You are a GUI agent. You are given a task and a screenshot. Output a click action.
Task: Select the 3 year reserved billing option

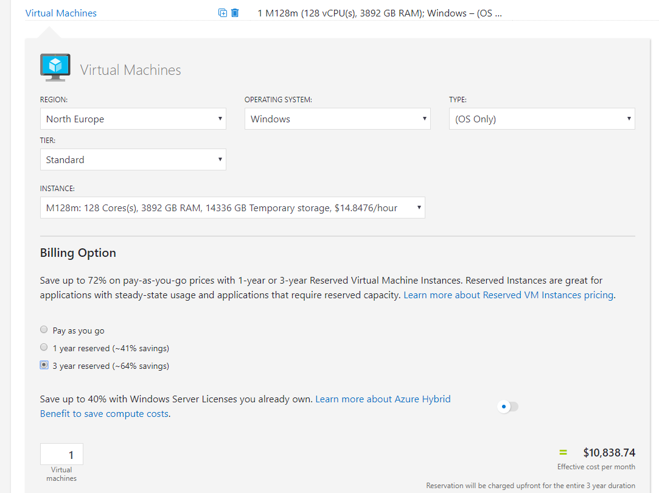coord(44,365)
